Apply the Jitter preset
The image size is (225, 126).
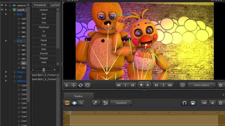(x=44, y=49)
